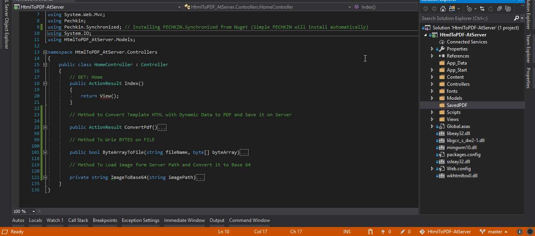
Task: Expand the Controllers folder arrow
Action: coord(432,84)
